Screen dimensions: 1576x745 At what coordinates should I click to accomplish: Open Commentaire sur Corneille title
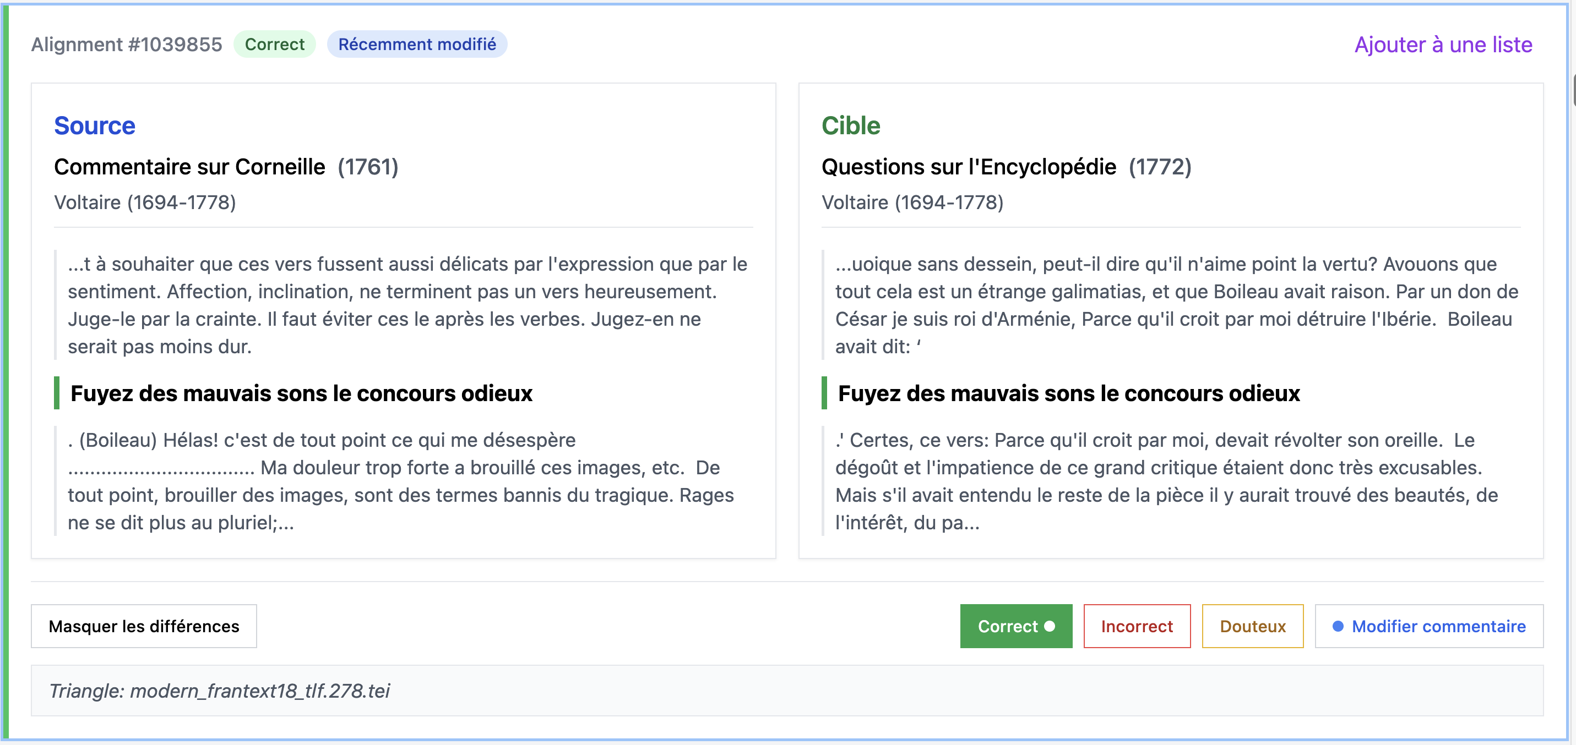tap(189, 167)
